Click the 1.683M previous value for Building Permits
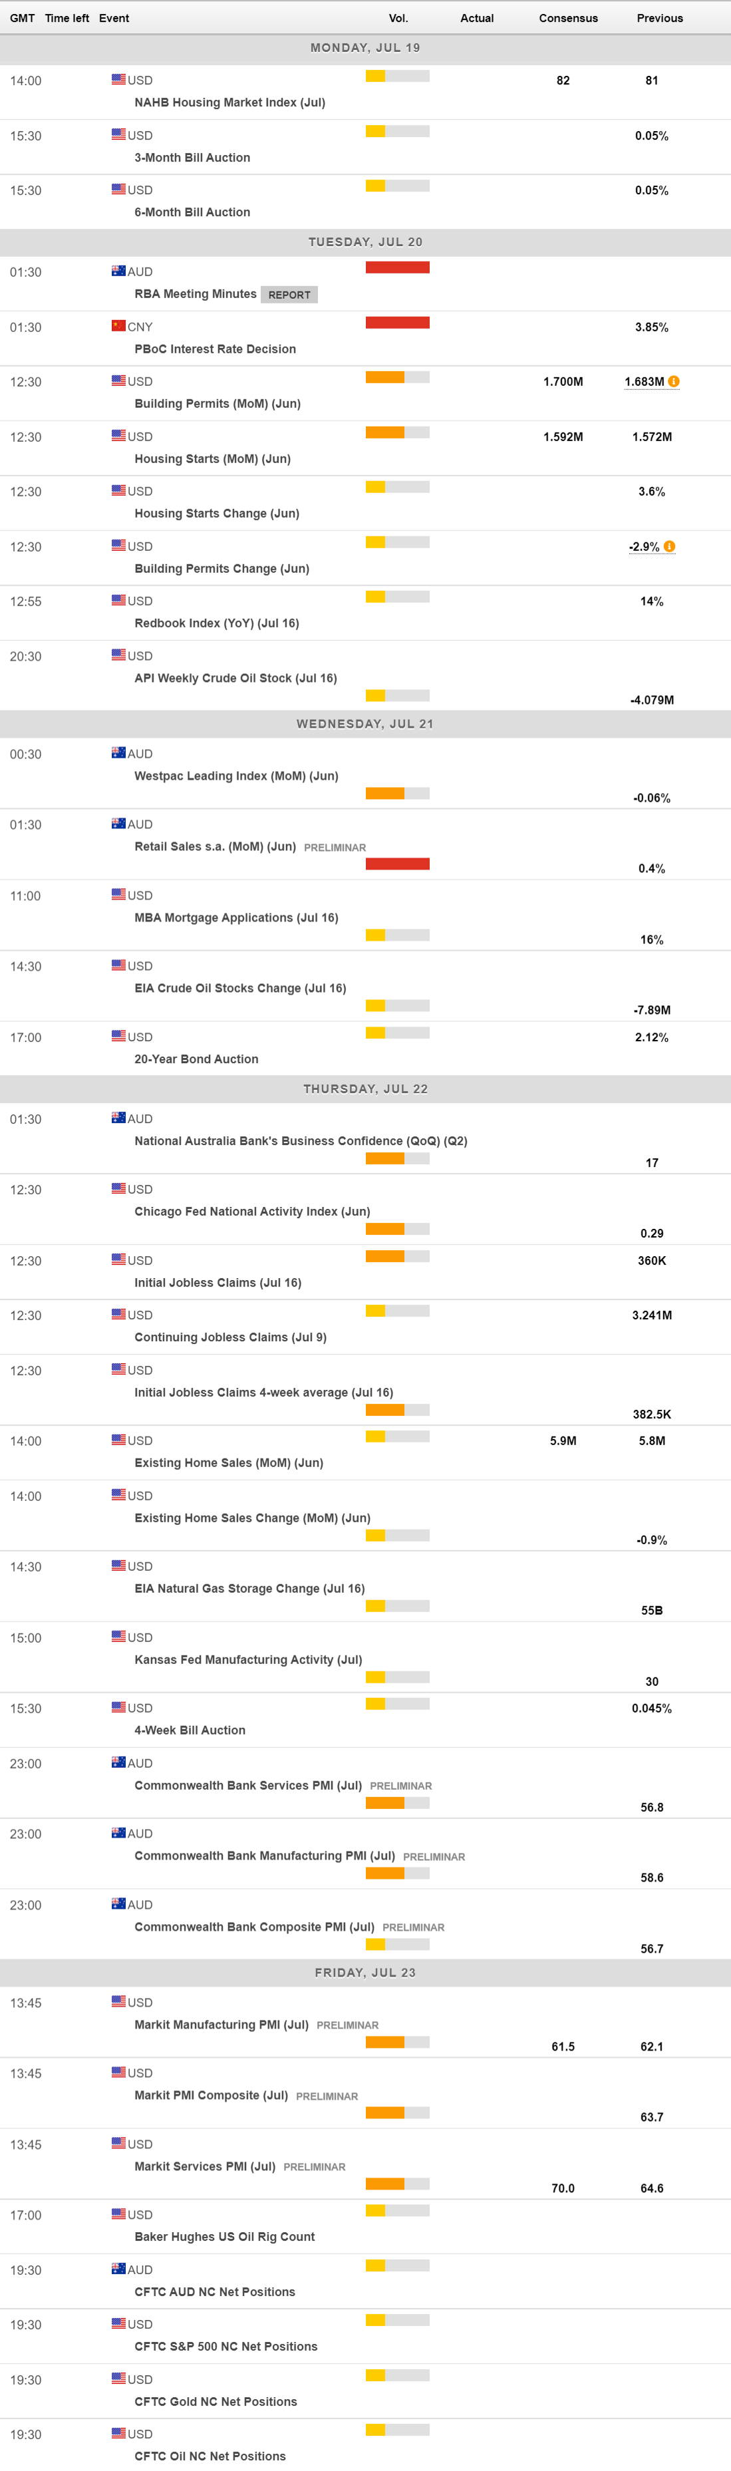Viewport: 731px width, 2471px height. [644, 382]
